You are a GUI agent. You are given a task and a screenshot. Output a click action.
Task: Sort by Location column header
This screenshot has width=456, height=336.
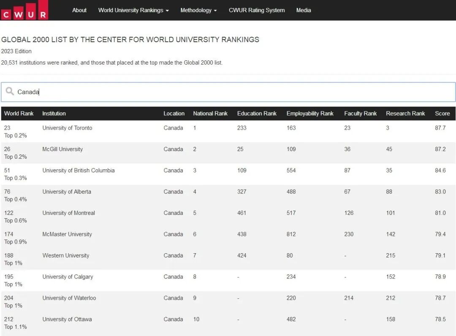point(174,114)
